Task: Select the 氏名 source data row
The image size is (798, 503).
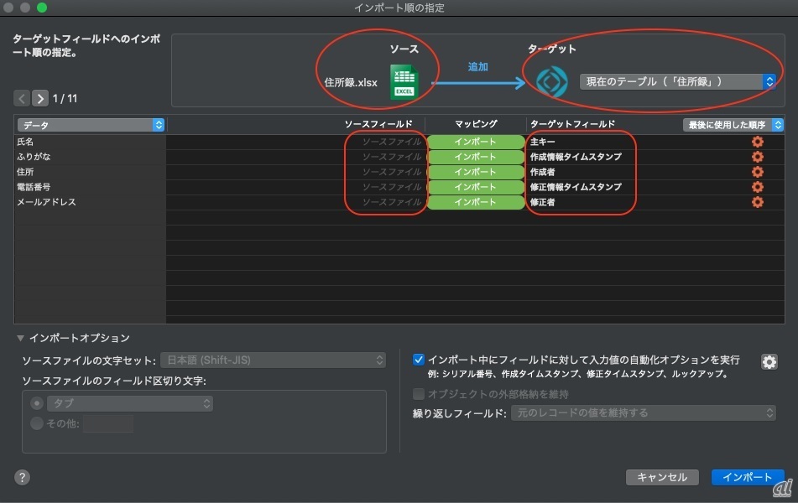Action: click(90, 142)
